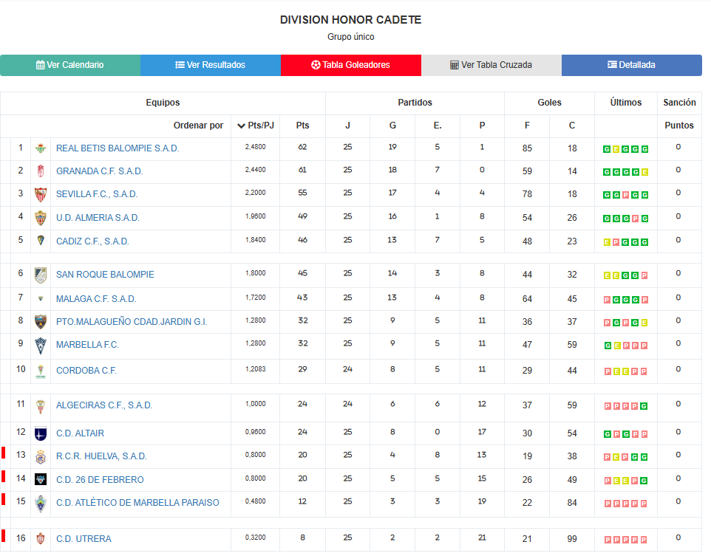Click first yellow E badge in Cadiz row
711x556 pixels.
(x=606, y=242)
